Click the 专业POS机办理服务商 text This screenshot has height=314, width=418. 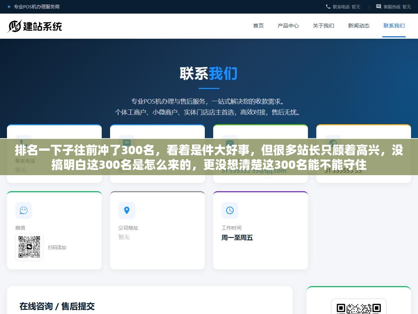click(x=37, y=7)
